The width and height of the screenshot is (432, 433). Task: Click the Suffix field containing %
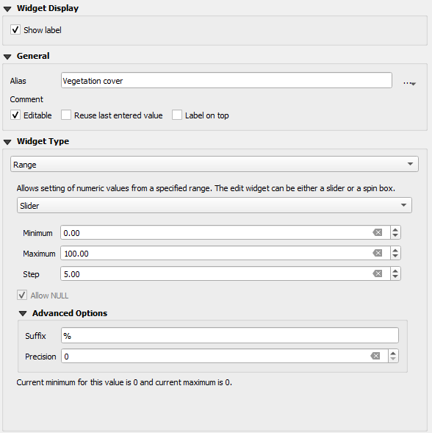(x=230, y=335)
